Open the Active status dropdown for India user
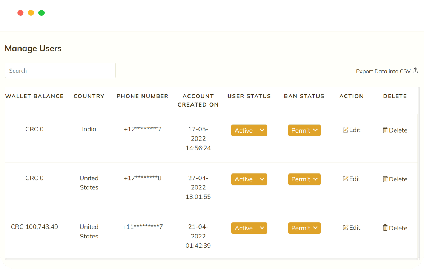424x269 pixels. (x=249, y=130)
